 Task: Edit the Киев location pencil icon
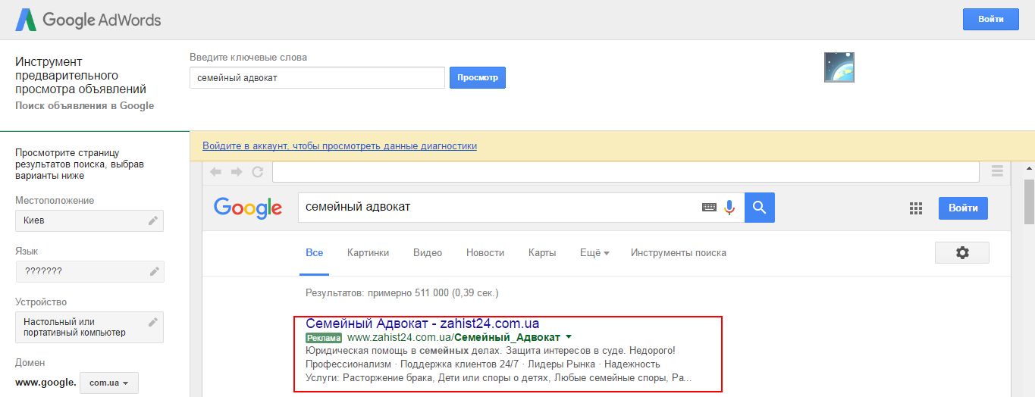coord(153,220)
